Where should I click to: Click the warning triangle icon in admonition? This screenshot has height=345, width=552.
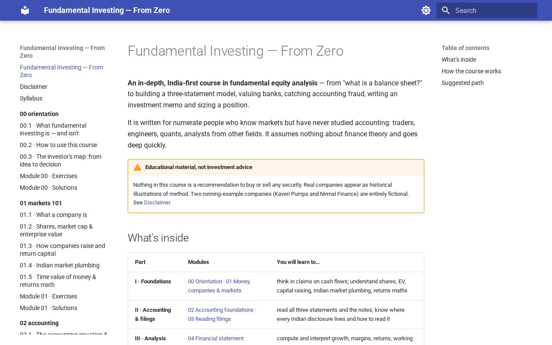tap(138, 167)
